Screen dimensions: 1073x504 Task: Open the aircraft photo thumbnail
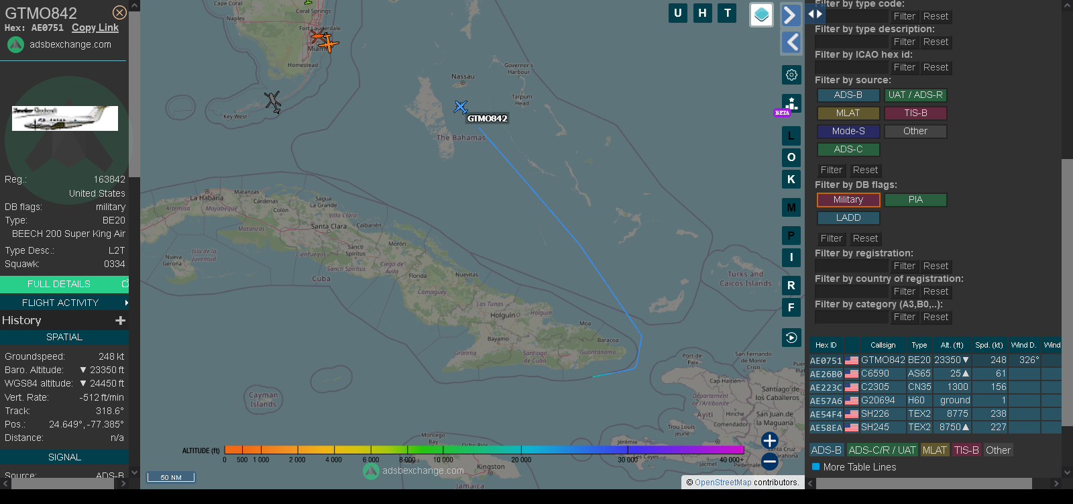click(x=65, y=118)
